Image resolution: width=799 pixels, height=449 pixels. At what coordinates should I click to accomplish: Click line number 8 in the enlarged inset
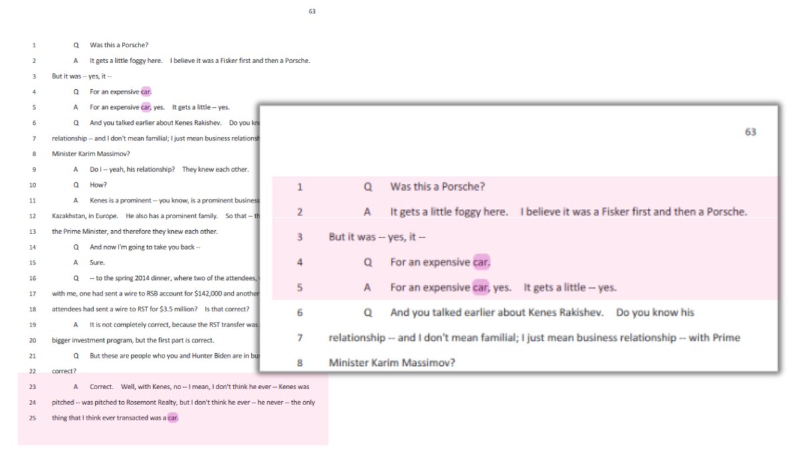click(x=300, y=363)
